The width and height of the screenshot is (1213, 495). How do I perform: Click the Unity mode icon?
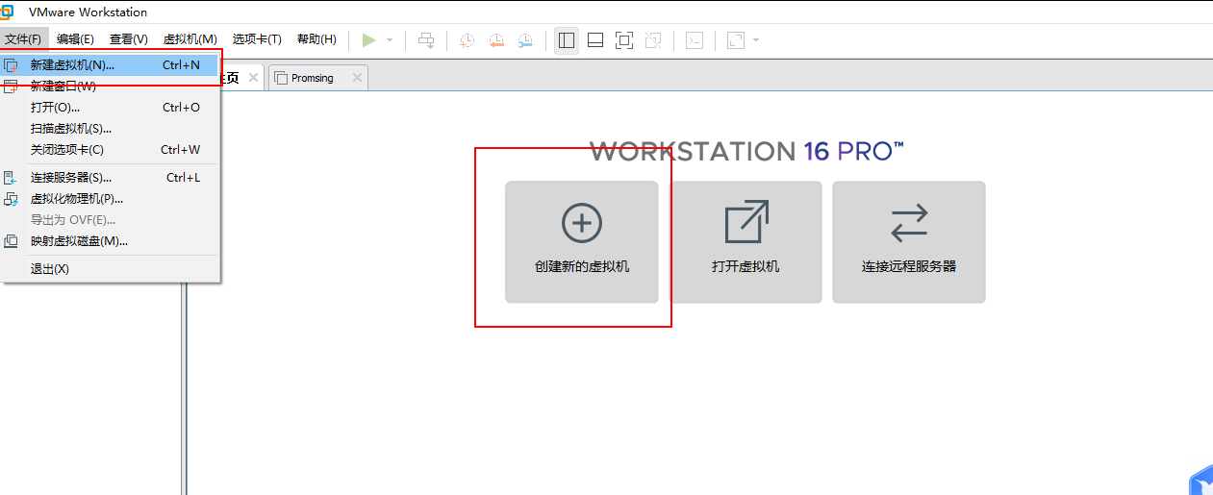click(653, 39)
